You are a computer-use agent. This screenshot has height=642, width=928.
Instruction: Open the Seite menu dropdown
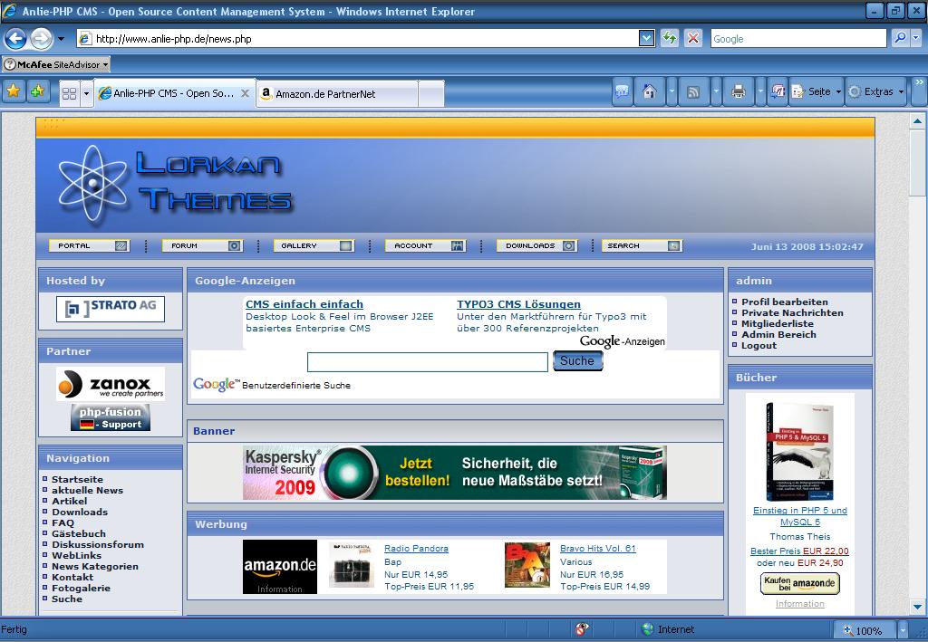817,91
